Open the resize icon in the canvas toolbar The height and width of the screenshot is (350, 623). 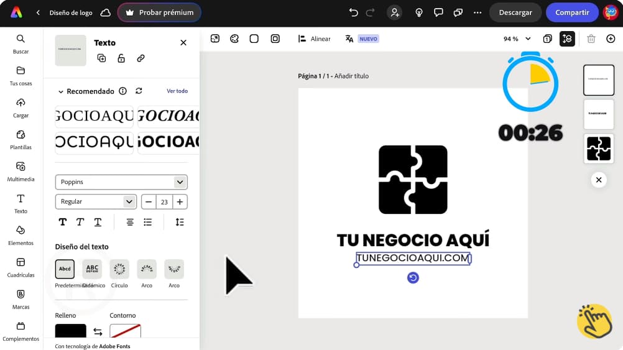[x=215, y=39]
